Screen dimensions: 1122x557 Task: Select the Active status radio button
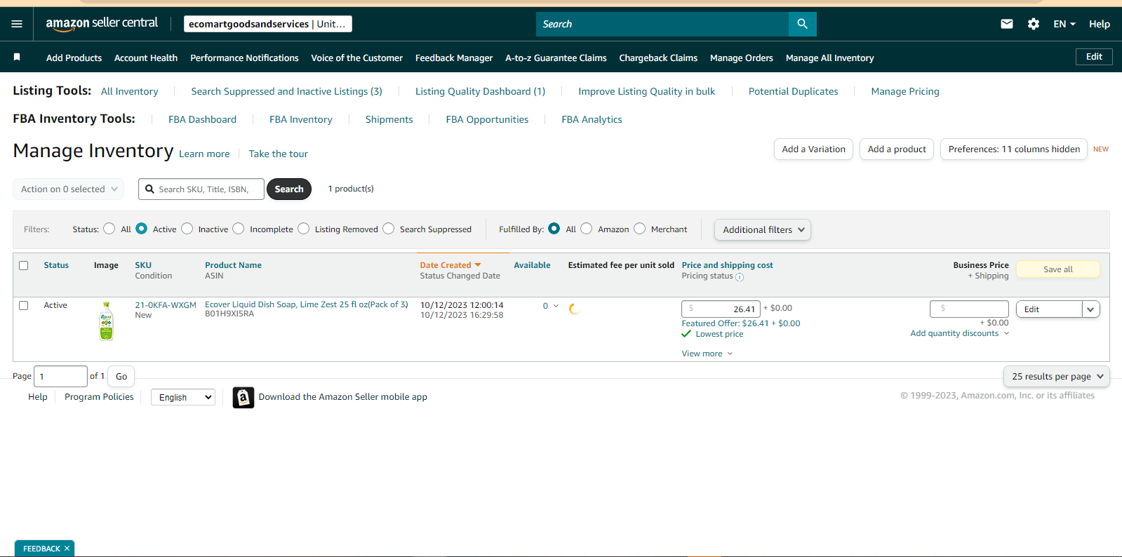tap(142, 229)
